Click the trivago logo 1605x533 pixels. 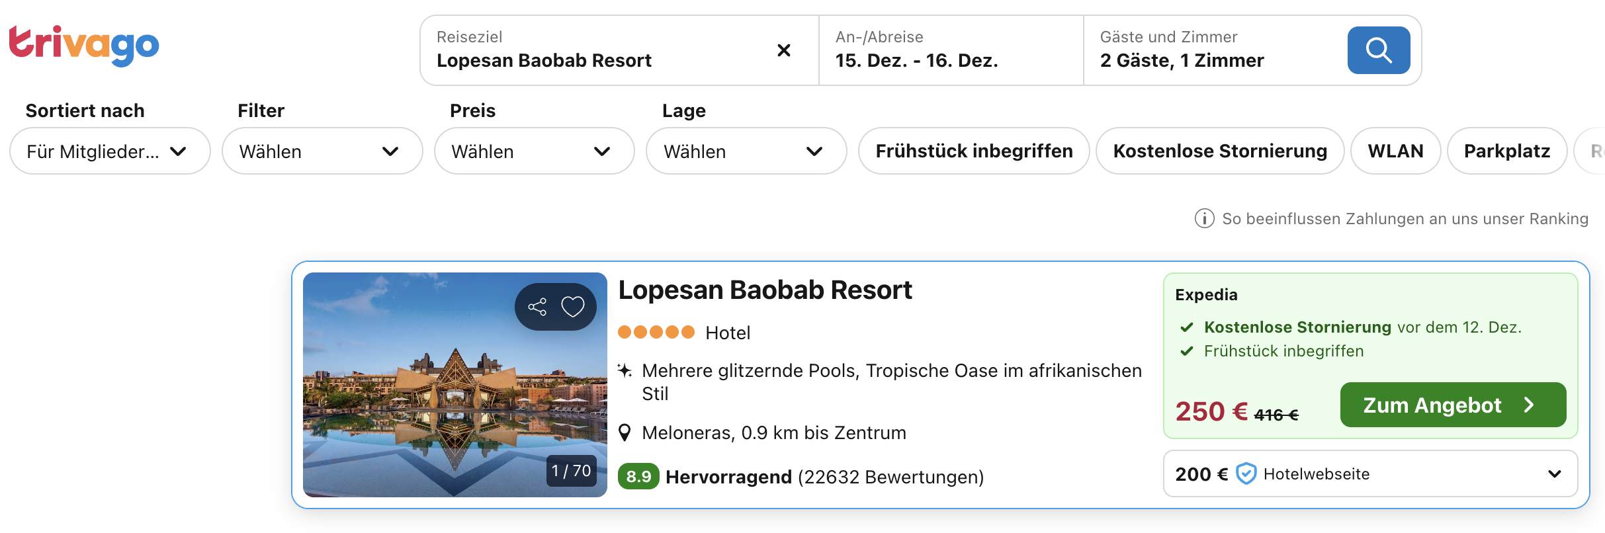pyautogui.click(x=84, y=46)
